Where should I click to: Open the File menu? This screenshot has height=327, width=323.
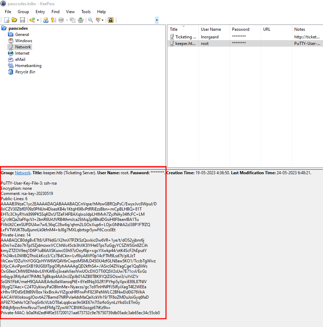(x=8, y=12)
